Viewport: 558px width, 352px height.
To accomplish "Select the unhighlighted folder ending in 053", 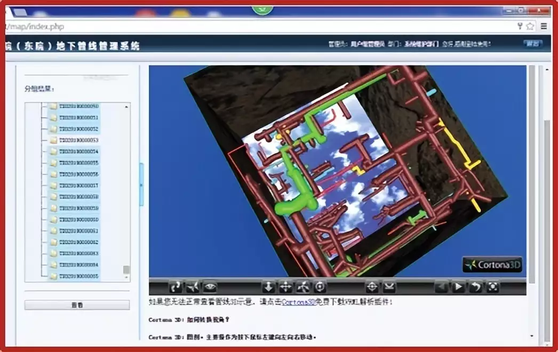I will 78,140.
